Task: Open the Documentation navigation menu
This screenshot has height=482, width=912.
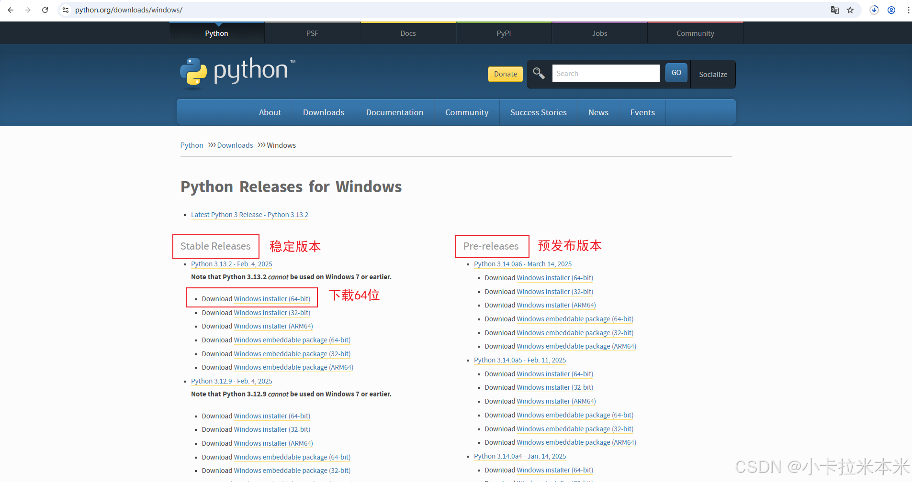Action: pyautogui.click(x=395, y=112)
